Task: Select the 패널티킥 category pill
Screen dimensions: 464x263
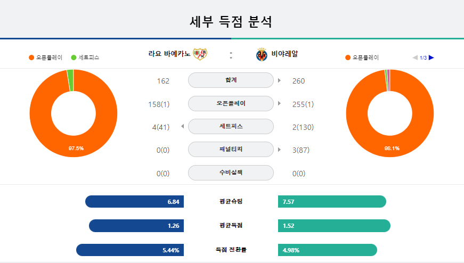Action: [231, 150]
